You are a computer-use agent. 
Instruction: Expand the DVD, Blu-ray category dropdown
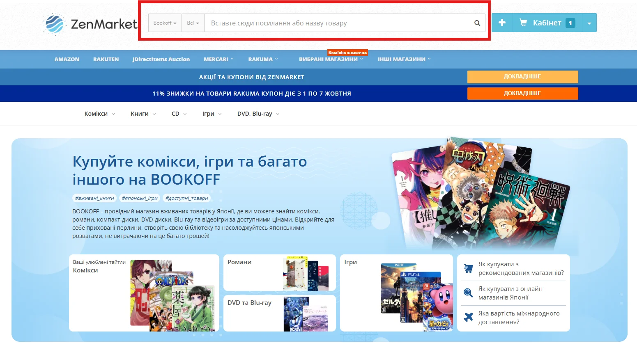[x=258, y=114]
